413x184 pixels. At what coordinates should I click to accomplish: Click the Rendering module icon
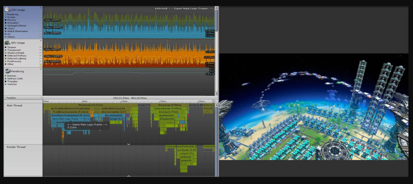(7, 71)
